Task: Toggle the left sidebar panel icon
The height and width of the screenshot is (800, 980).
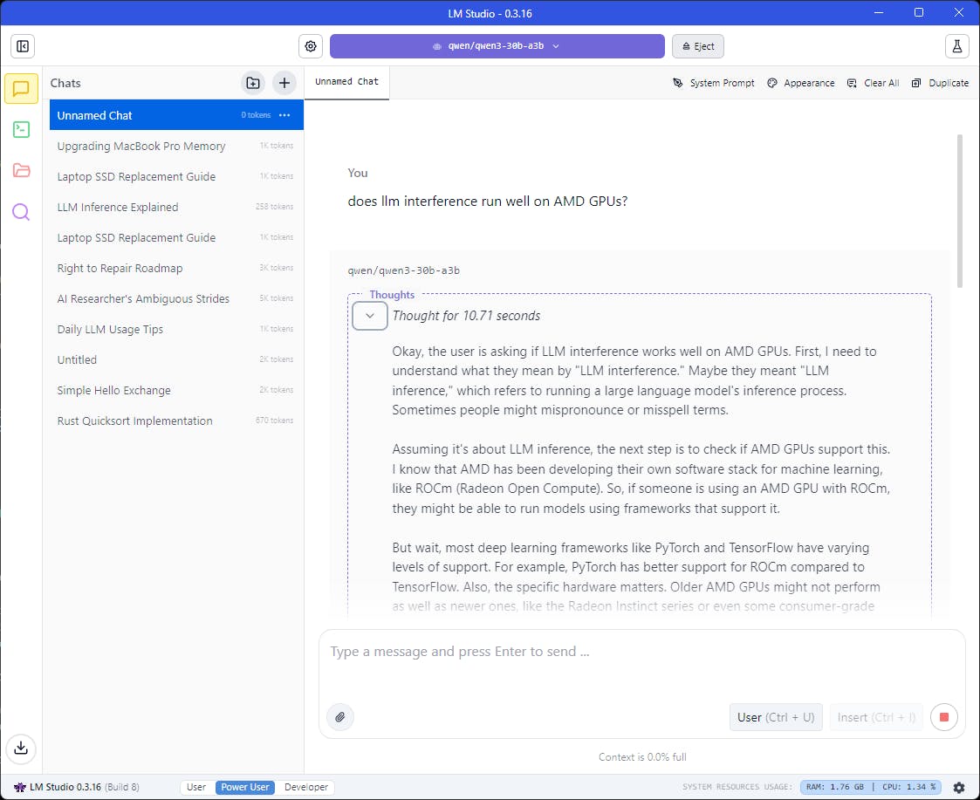Action: [x=23, y=46]
